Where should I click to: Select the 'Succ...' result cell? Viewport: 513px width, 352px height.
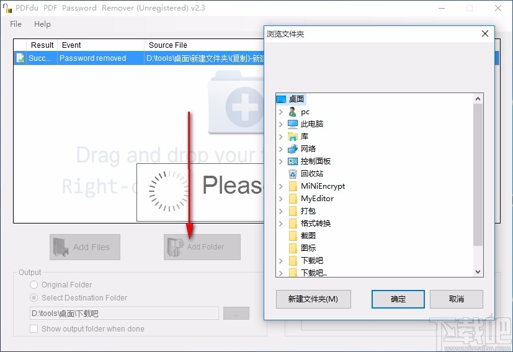42,58
